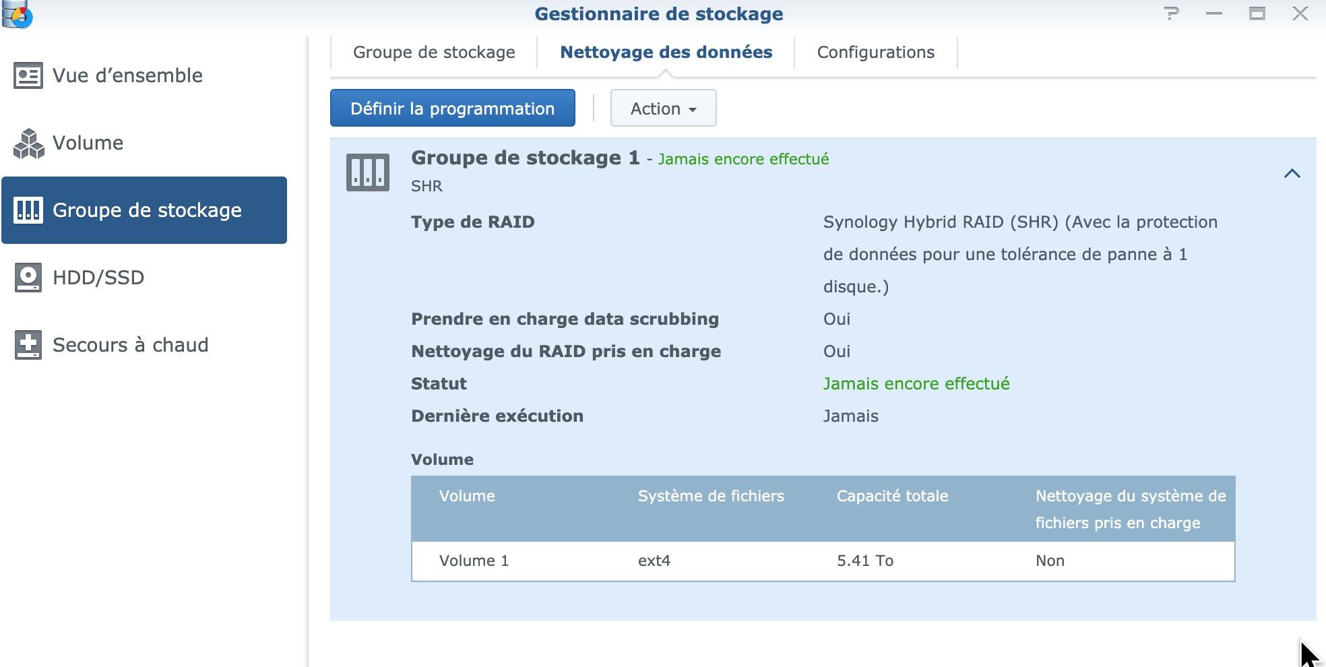1326x667 pixels.
Task: Click the Capacité totale column header
Action: (892, 497)
